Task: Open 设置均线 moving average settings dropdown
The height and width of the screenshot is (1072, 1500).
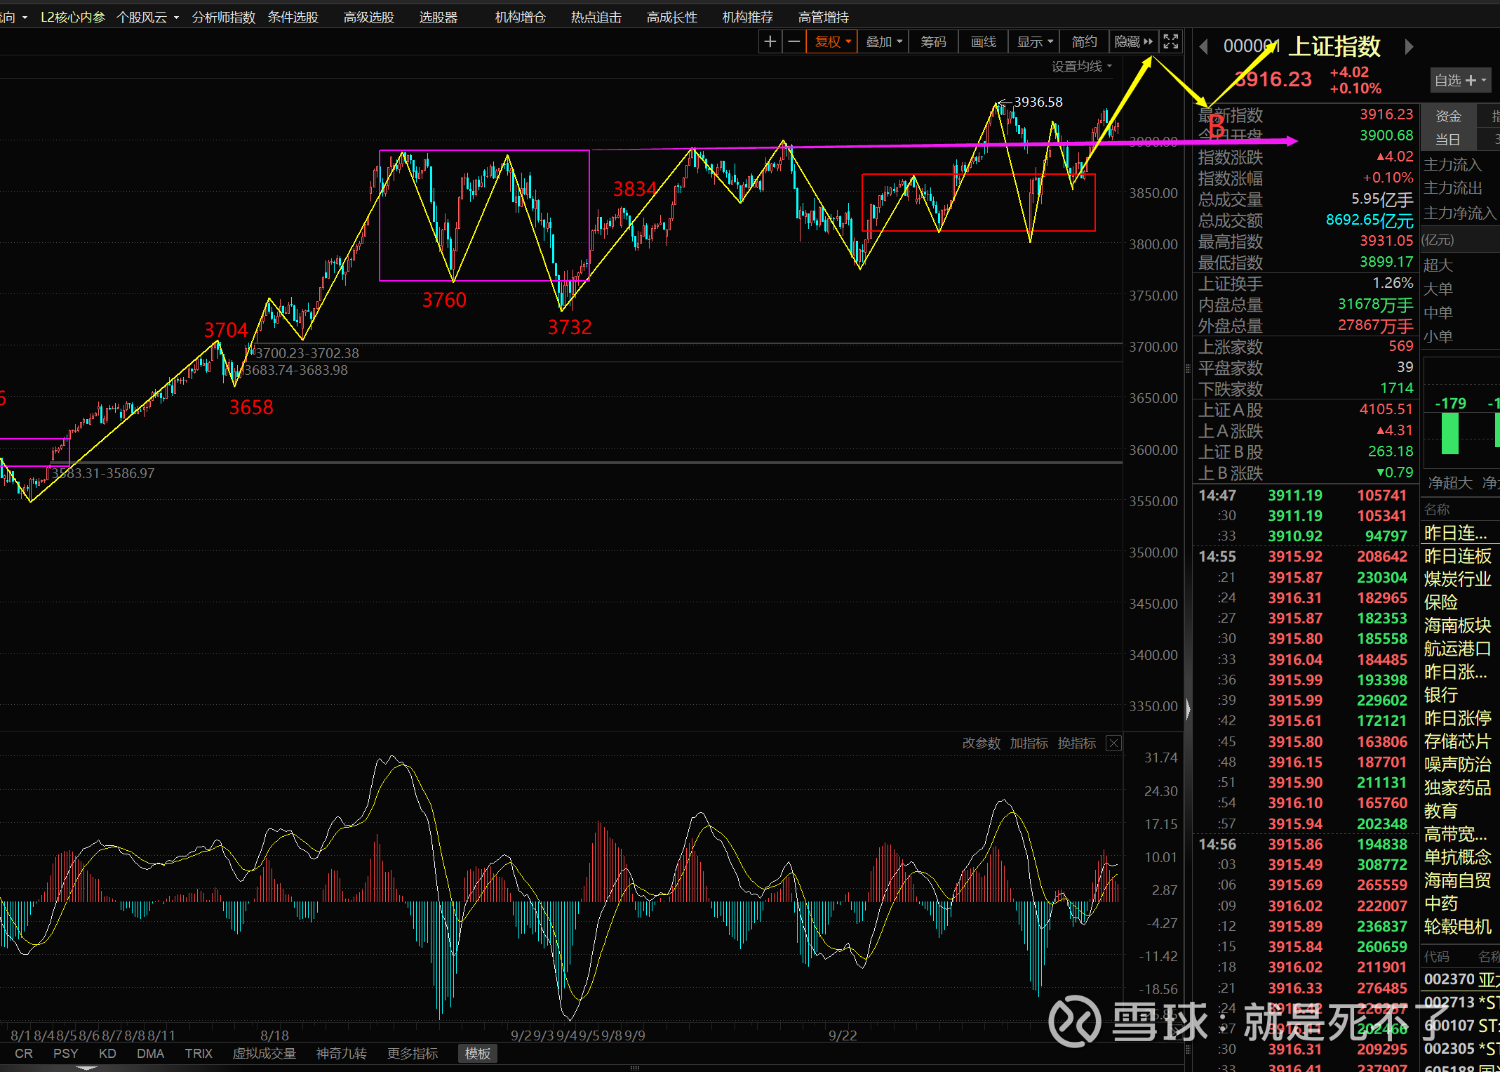Action: (x=1081, y=67)
